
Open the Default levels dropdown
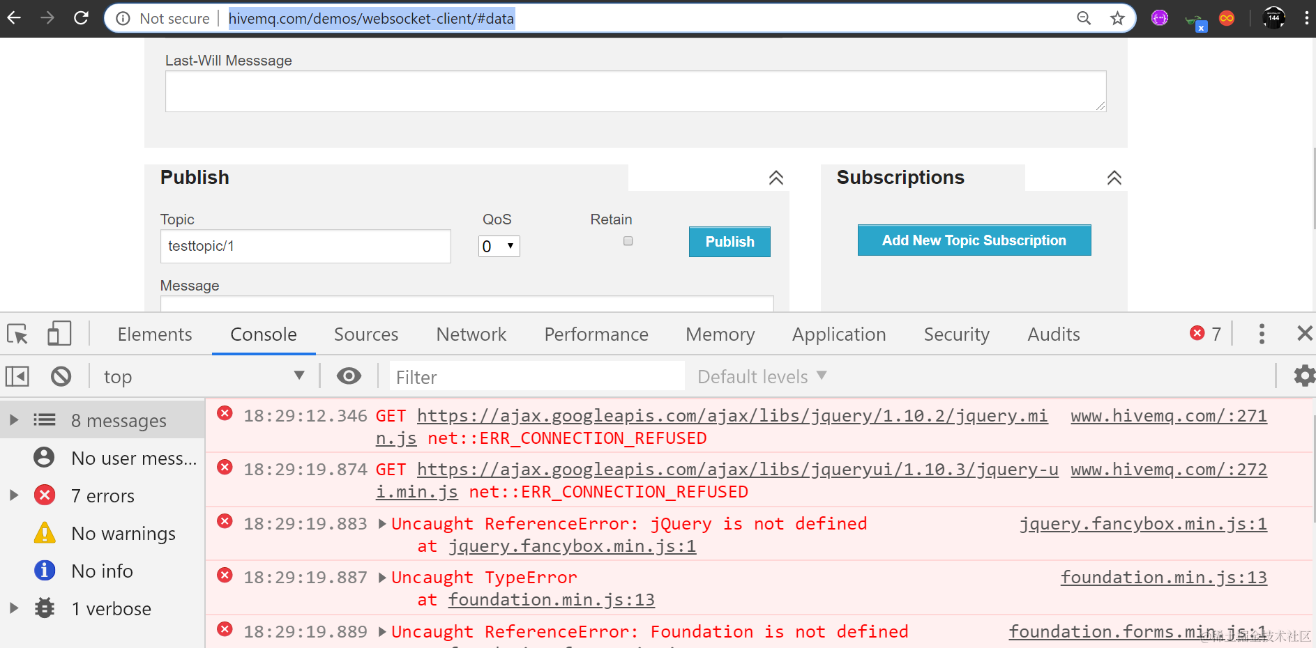pyautogui.click(x=762, y=377)
